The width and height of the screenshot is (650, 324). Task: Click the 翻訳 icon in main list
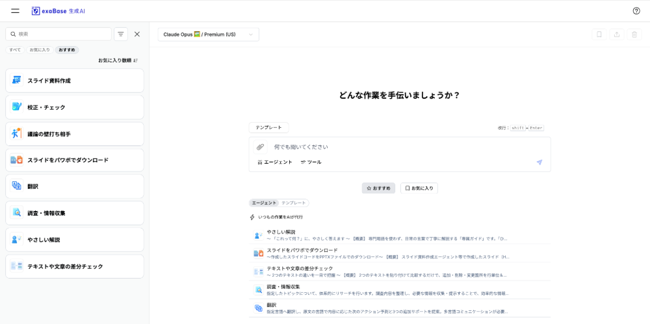point(258,308)
